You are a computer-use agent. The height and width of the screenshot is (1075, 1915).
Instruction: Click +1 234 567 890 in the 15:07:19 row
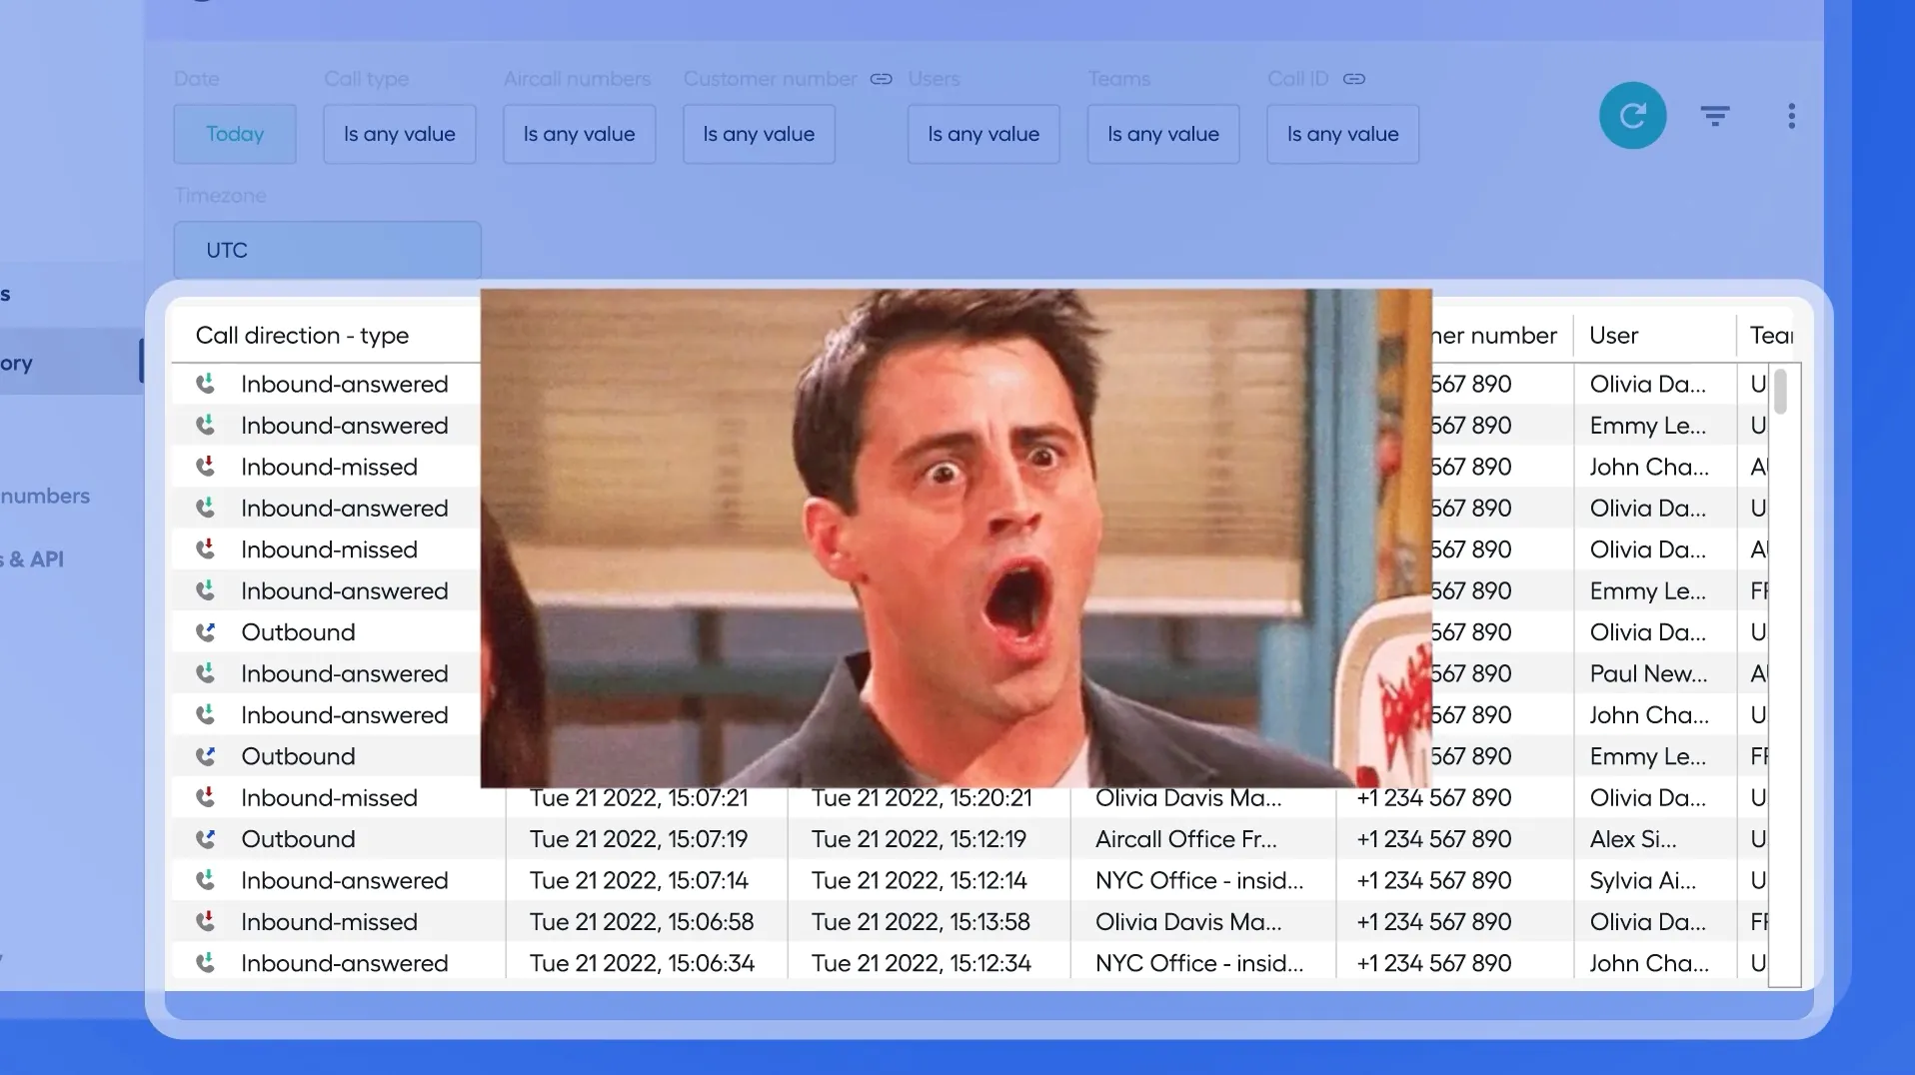click(x=1434, y=839)
